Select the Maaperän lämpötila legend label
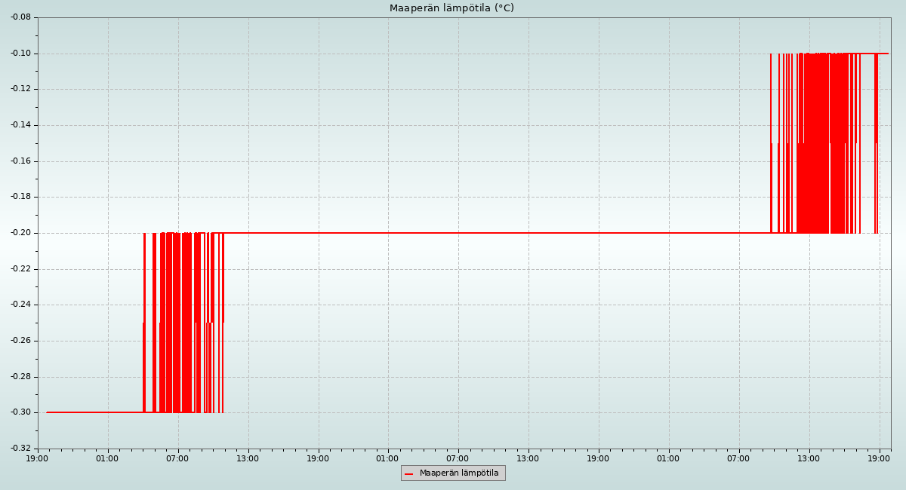Viewport: 906px width, 490px height. 459,473
